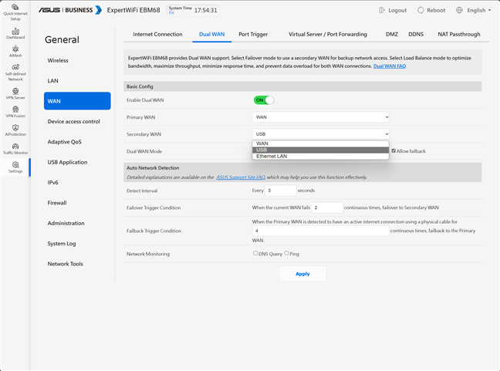The image size is (500, 371).
Task: Click the globe language icon
Action: [459, 10]
